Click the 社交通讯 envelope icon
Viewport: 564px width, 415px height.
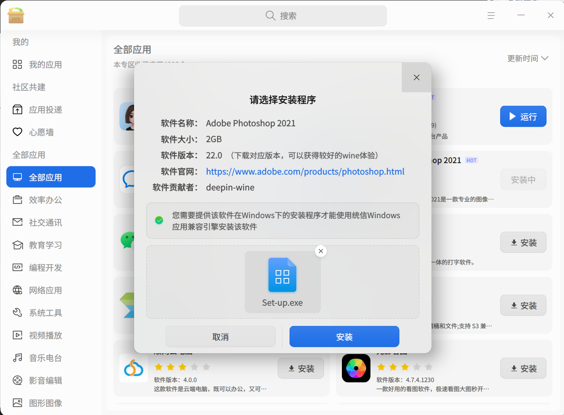tap(17, 223)
